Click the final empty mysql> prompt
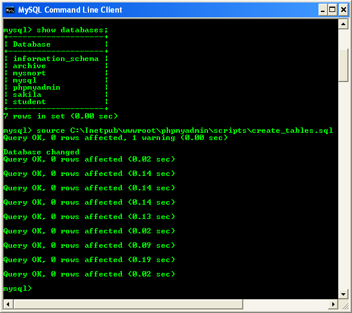Screen dimensions: 352x313 coord(18,288)
